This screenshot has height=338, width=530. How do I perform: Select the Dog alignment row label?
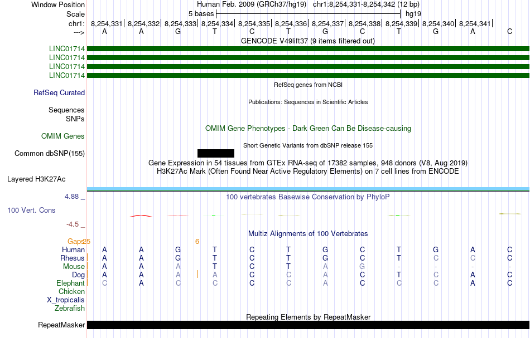(x=78, y=275)
